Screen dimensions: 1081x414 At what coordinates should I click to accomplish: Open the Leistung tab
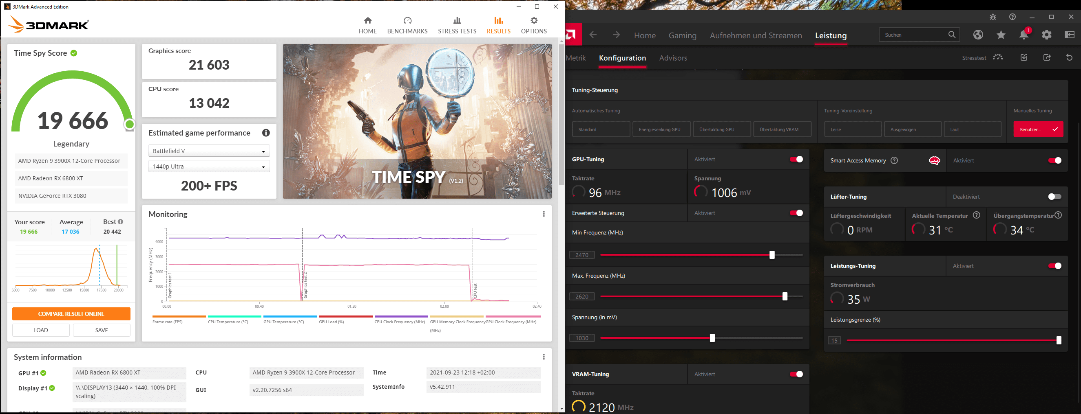831,35
